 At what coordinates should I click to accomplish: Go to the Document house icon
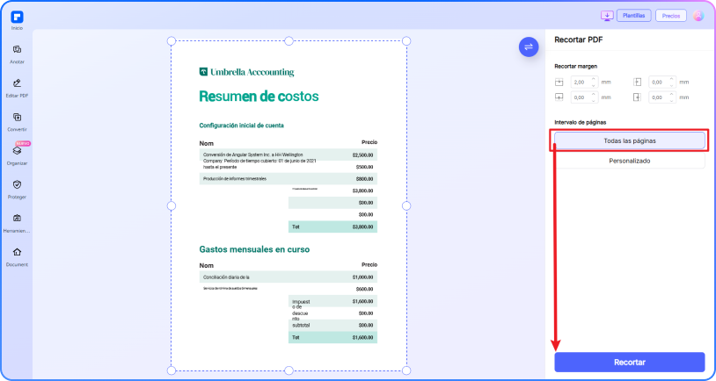17,252
